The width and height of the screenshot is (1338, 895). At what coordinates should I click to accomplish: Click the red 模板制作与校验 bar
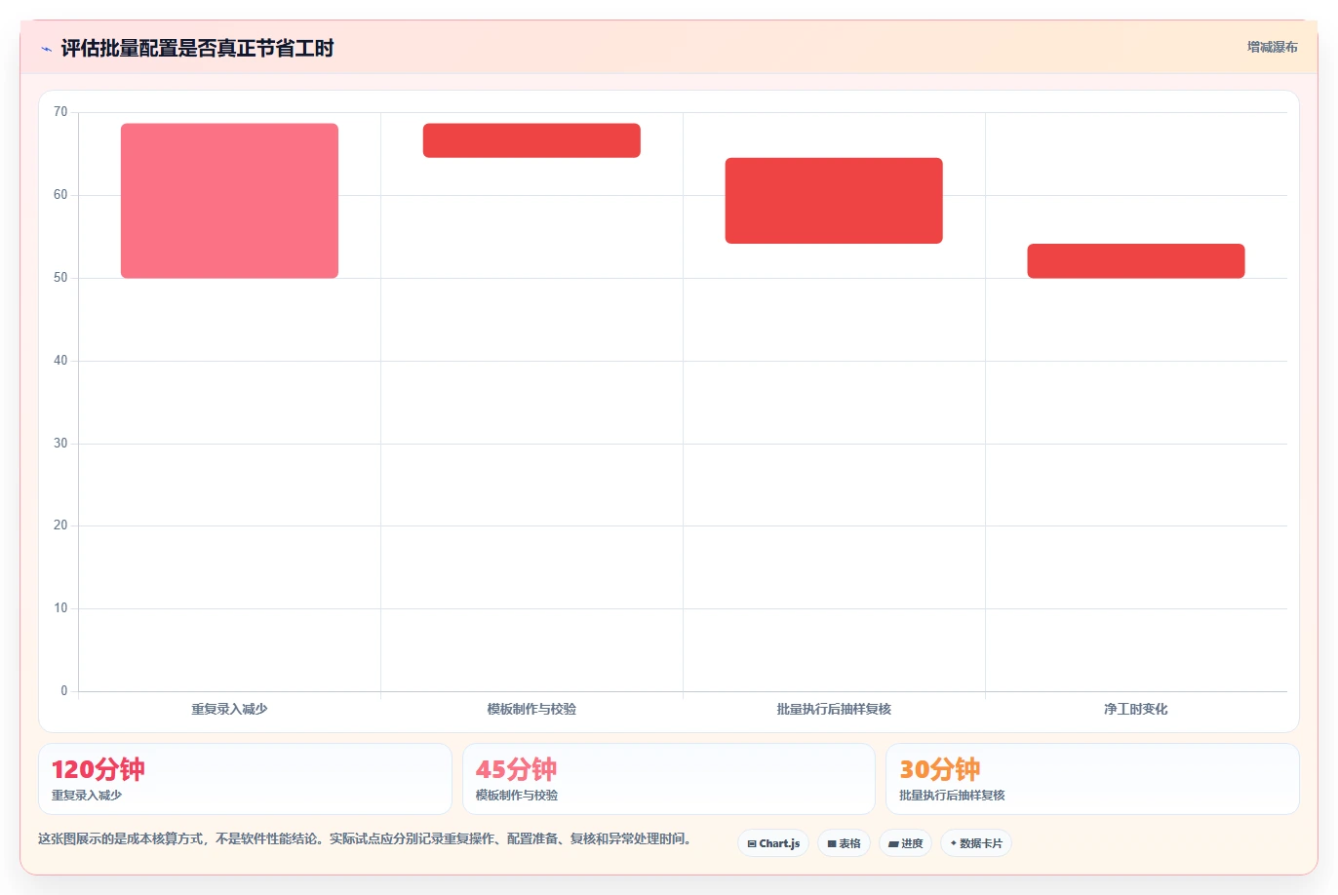coord(531,140)
